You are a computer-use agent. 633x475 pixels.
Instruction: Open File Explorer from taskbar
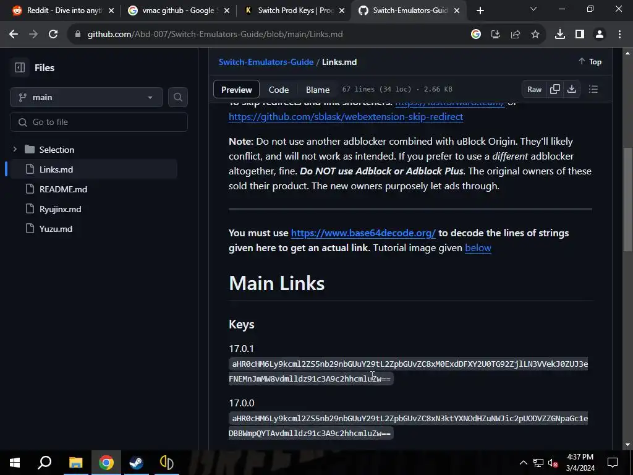(75, 463)
